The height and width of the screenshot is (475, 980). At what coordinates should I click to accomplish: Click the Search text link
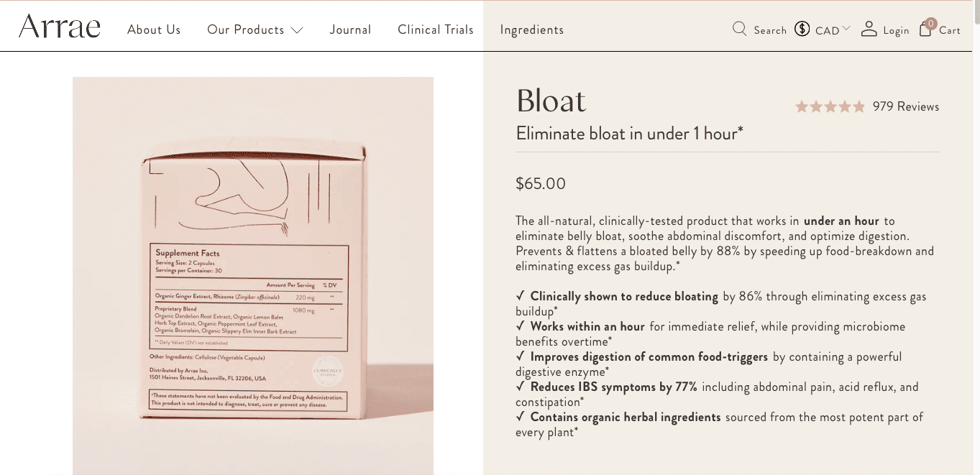770,30
